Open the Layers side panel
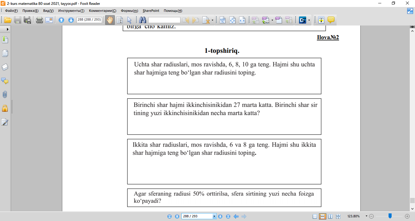Viewport: 415px width, 221px height. 5,67
